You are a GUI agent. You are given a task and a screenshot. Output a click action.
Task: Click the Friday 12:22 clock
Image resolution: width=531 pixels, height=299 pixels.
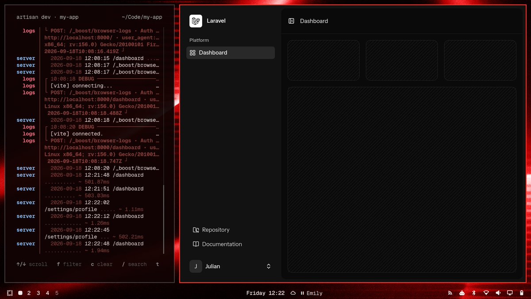265,293
